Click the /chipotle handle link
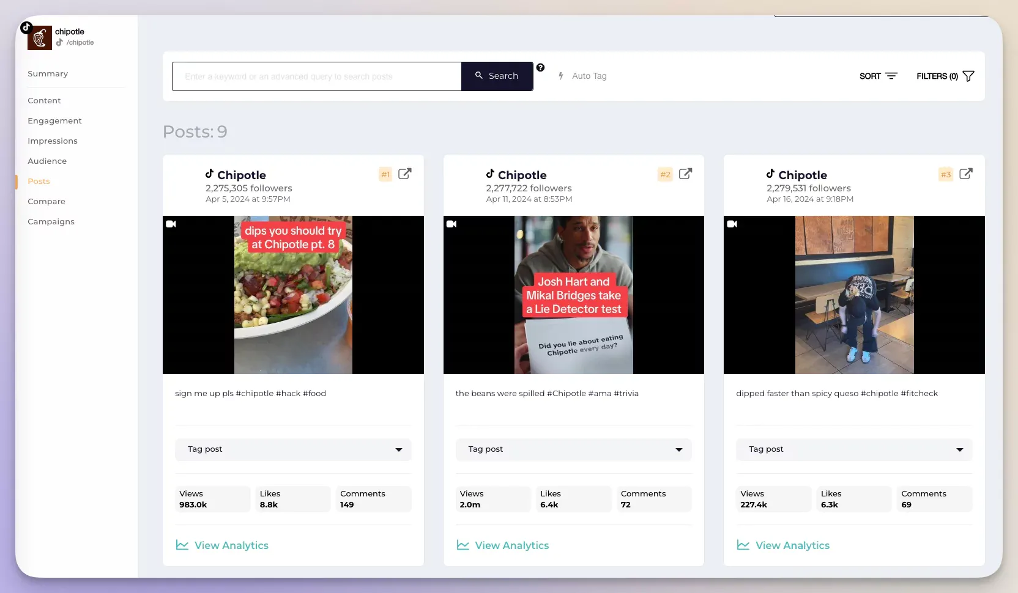 pyautogui.click(x=80, y=42)
